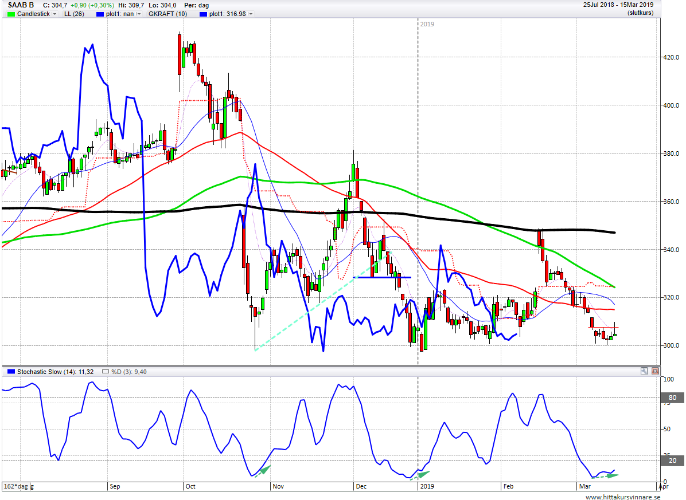The height and width of the screenshot is (500, 686).
Task: Select the GKRAFT (10) indicator label
Action: click(x=168, y=14)
